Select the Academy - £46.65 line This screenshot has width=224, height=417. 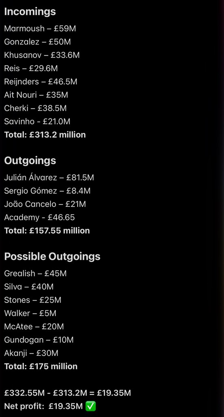pos(39,217)
